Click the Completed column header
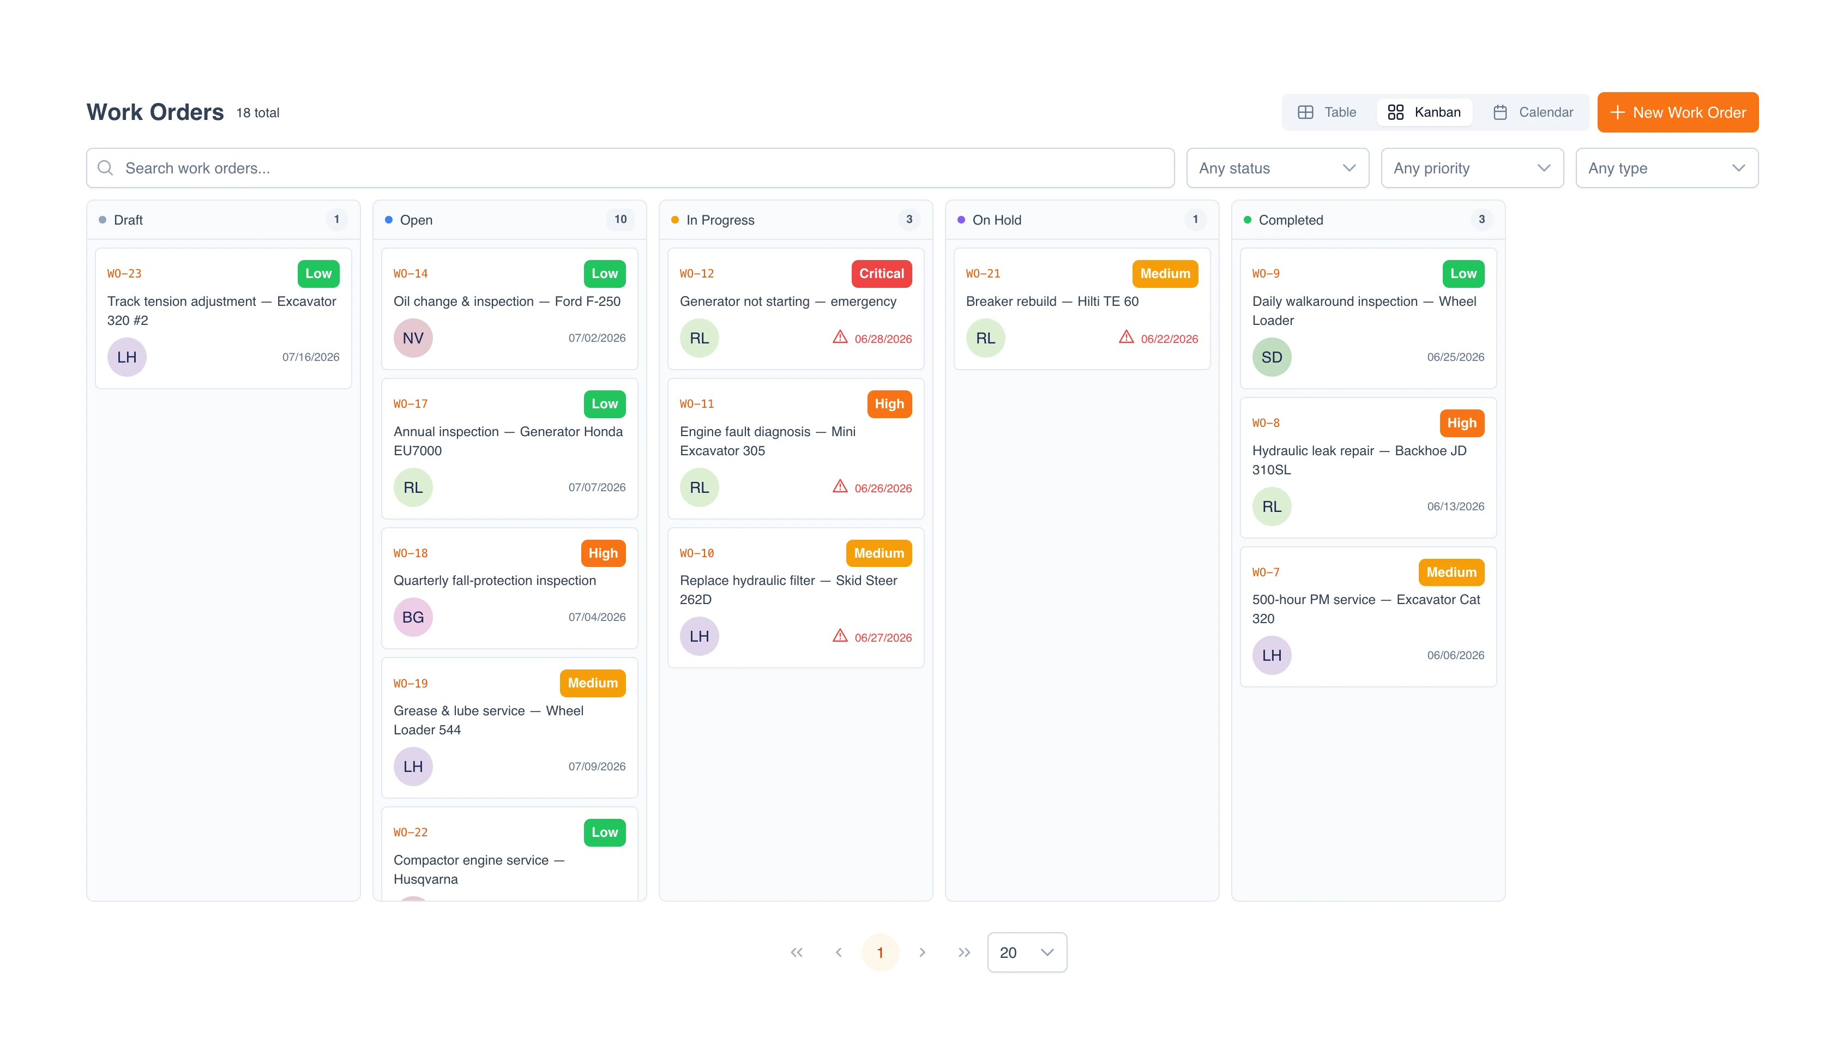The height and width of the screenshot is (1050, 1843). [1368, 220]
